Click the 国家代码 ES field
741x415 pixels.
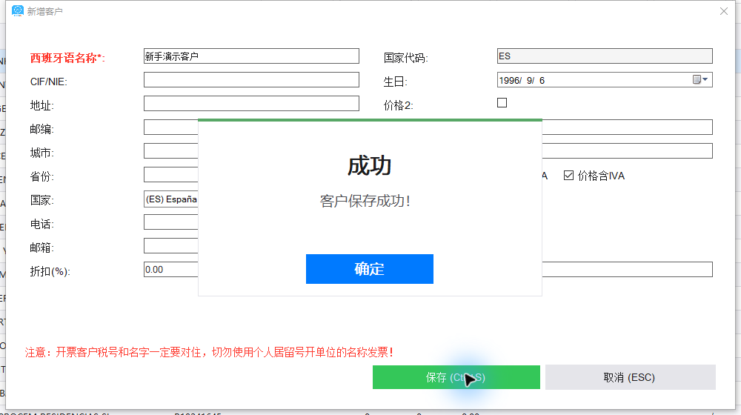tap(605, 56)
